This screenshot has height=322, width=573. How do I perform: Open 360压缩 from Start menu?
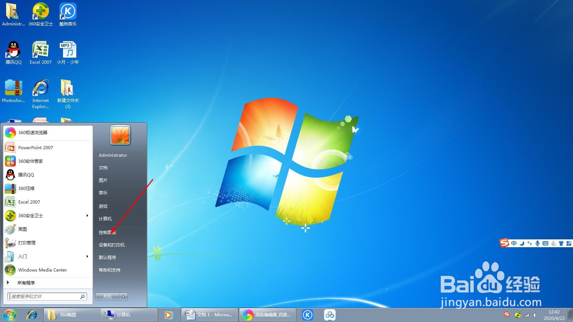pyautogui.click(x=48, y=188)
